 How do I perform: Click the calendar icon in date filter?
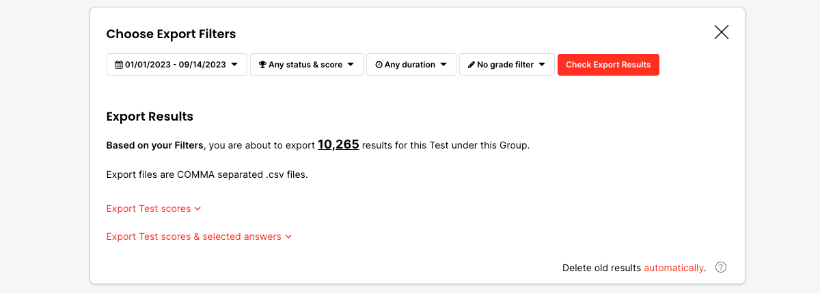click(x=119, y=65)
